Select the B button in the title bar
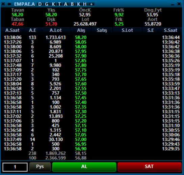 point(72,4)
